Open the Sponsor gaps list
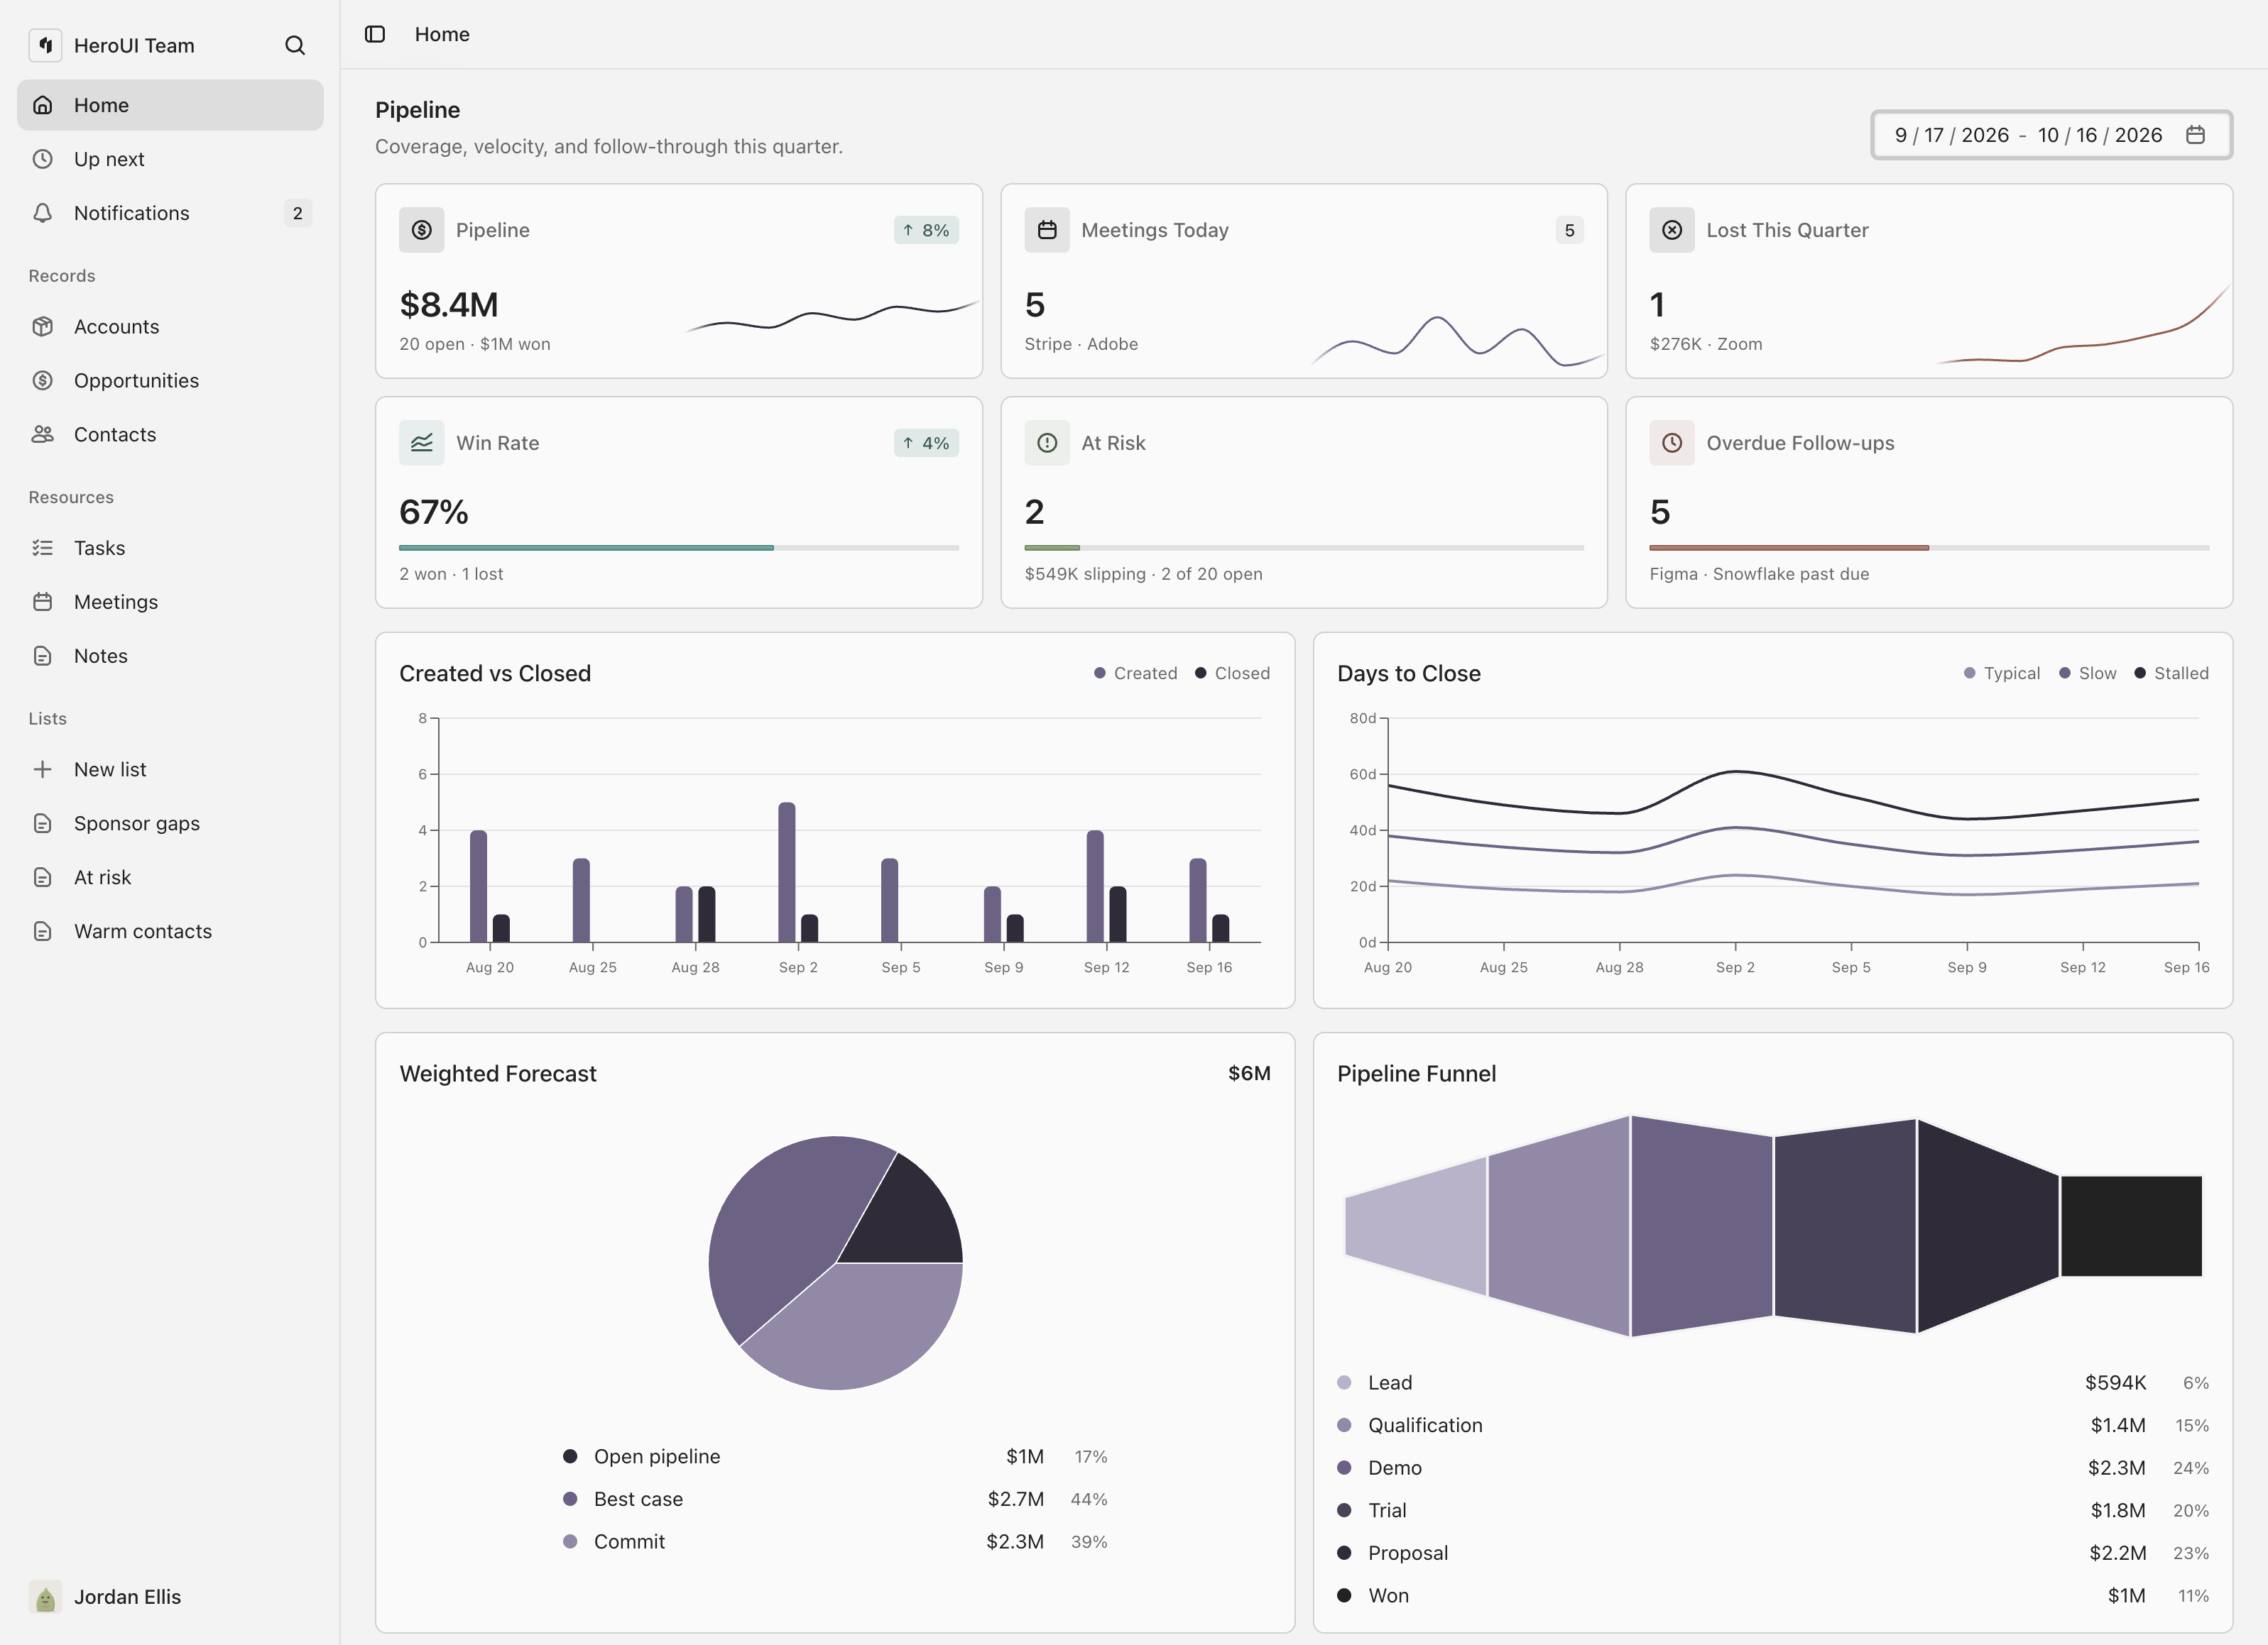 tap(170, 823)
